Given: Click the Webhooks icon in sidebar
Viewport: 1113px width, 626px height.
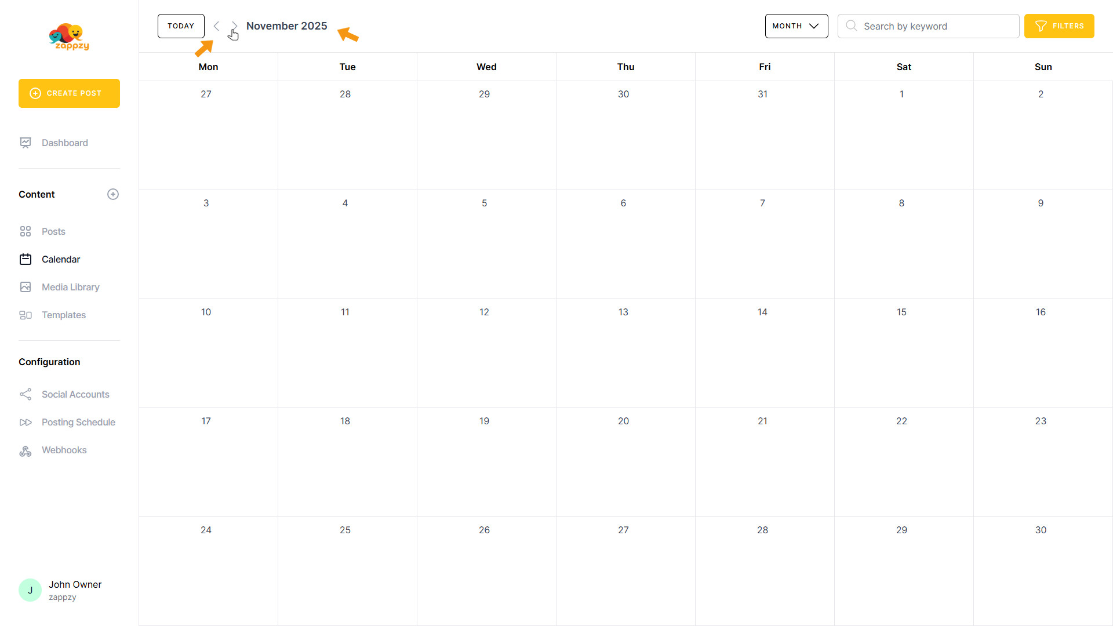Looking at the screenshot, I should pyautogui.click(x=26, y=450).
